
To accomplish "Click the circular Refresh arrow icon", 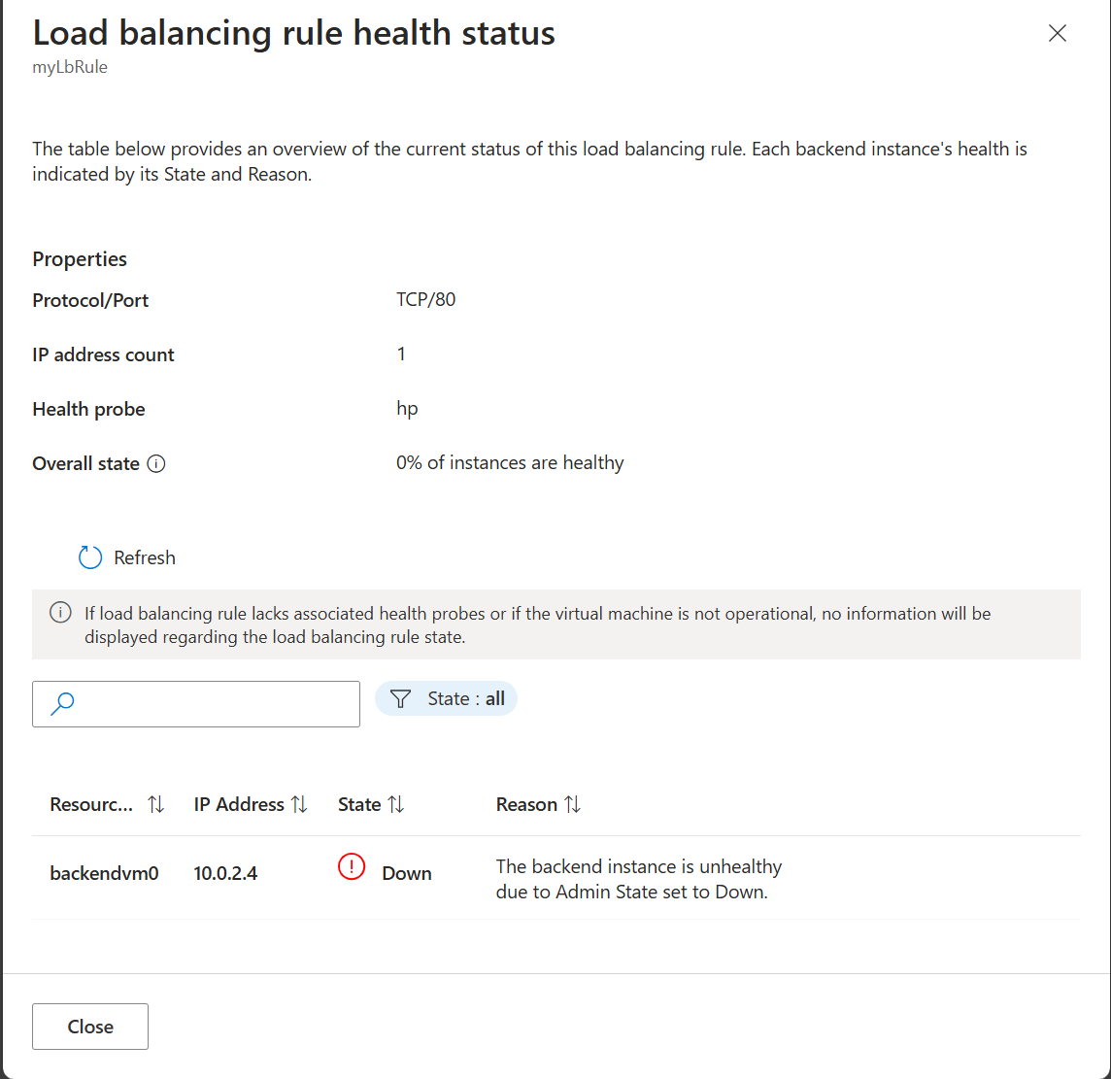I will [90, 557].
